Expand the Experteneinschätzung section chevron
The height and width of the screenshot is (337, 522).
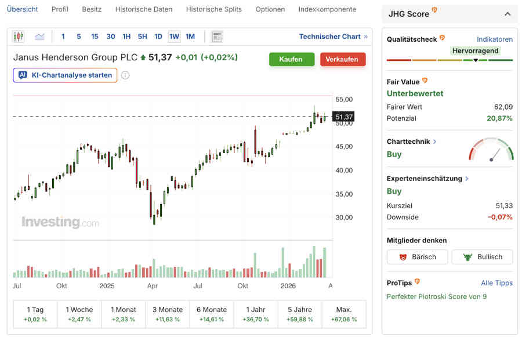click(467, 179)
